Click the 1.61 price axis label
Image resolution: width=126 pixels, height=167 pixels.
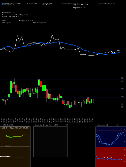[122, 81]
